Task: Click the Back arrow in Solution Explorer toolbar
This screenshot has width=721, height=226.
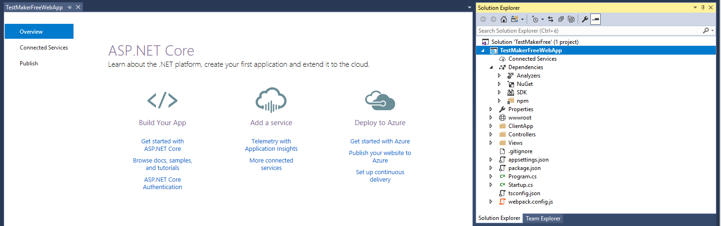Action: (483, 19)
